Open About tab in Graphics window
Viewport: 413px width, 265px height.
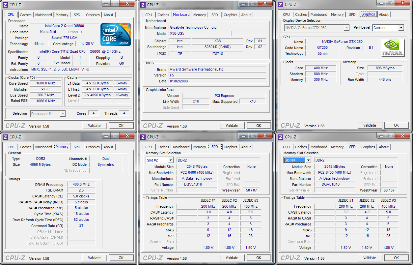click(384, 15)
